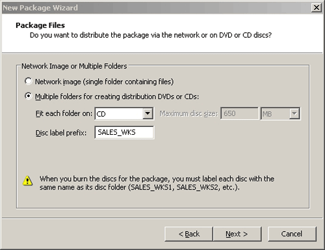The image size is (325, 250).
Task: Click the disc labeling warning text
Action: point(157,183)
